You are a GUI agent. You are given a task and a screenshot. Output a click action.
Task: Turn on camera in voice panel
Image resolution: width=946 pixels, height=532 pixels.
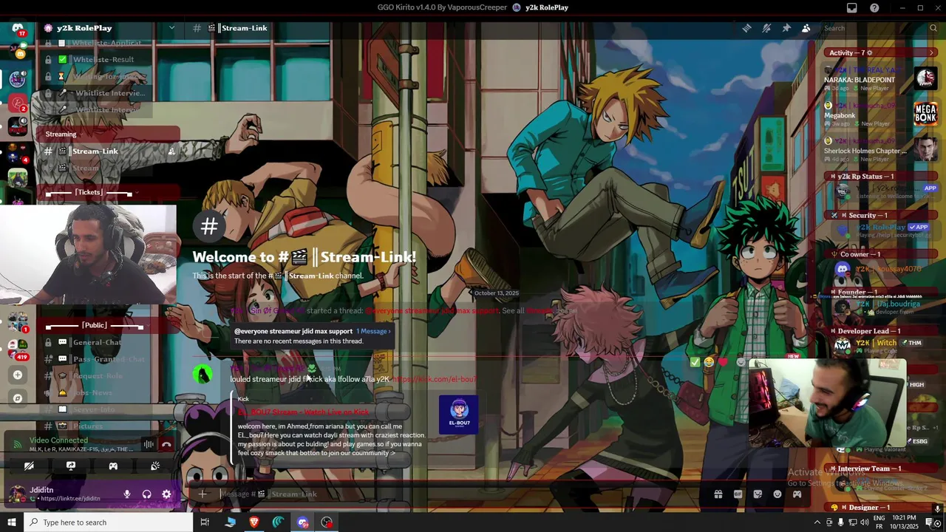[29, 466]
